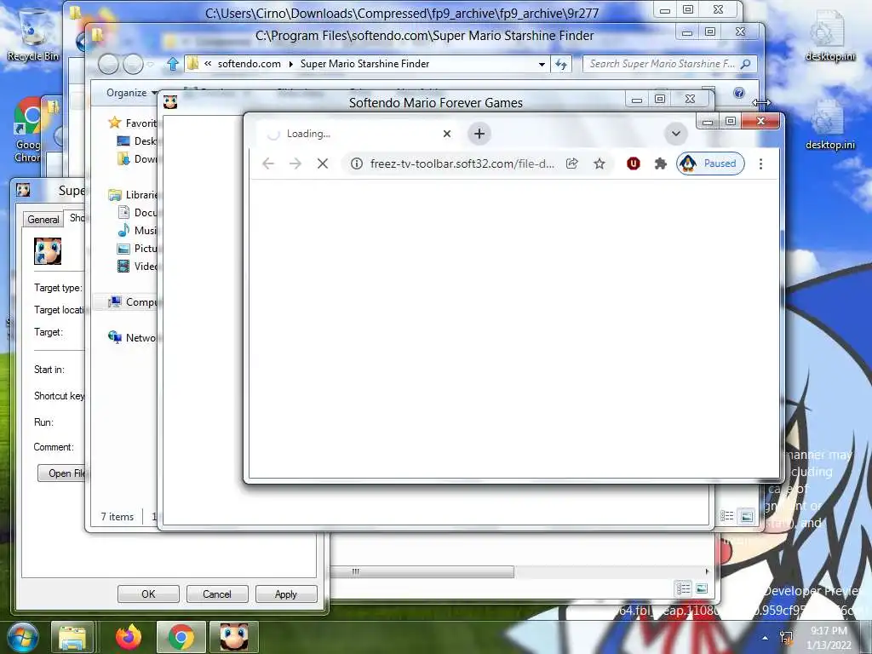Open Chrome's three-dot menu
Image resolution: width=872 pixels, height=654 pixels.
(760, 163)
